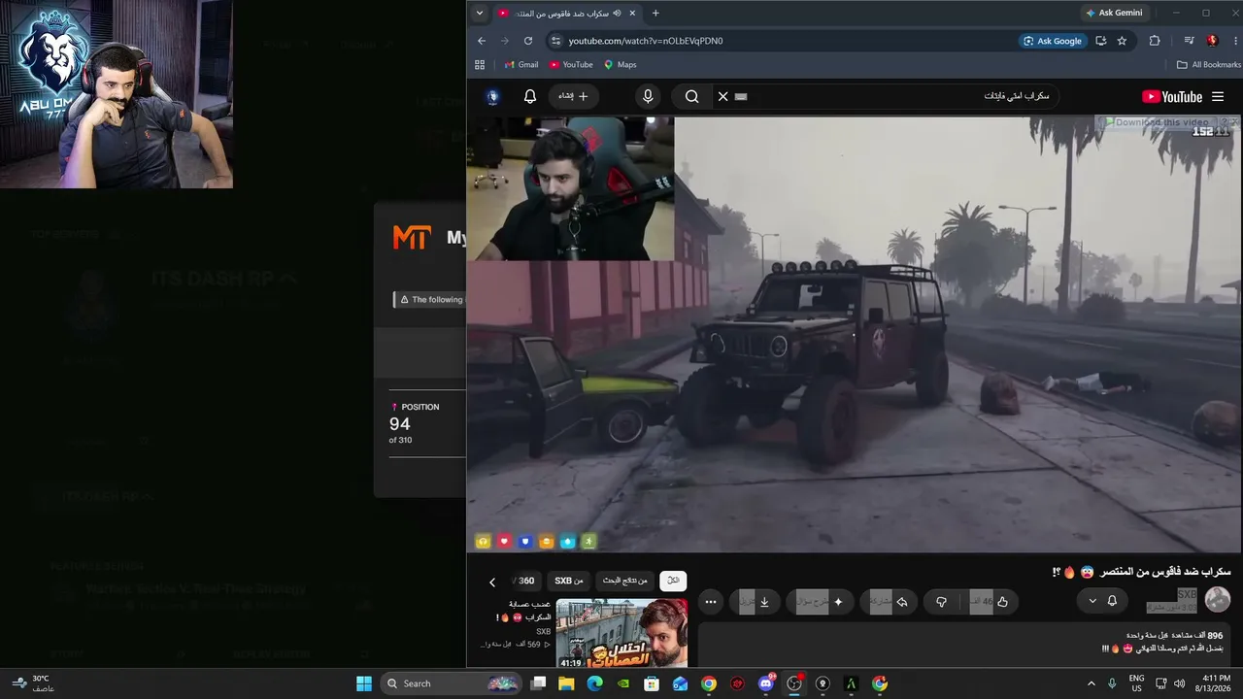The height and width of the screenshot is (699, 1243).
Task: Open YouTube account avatar menu
Action: click(x=493, y=96)
